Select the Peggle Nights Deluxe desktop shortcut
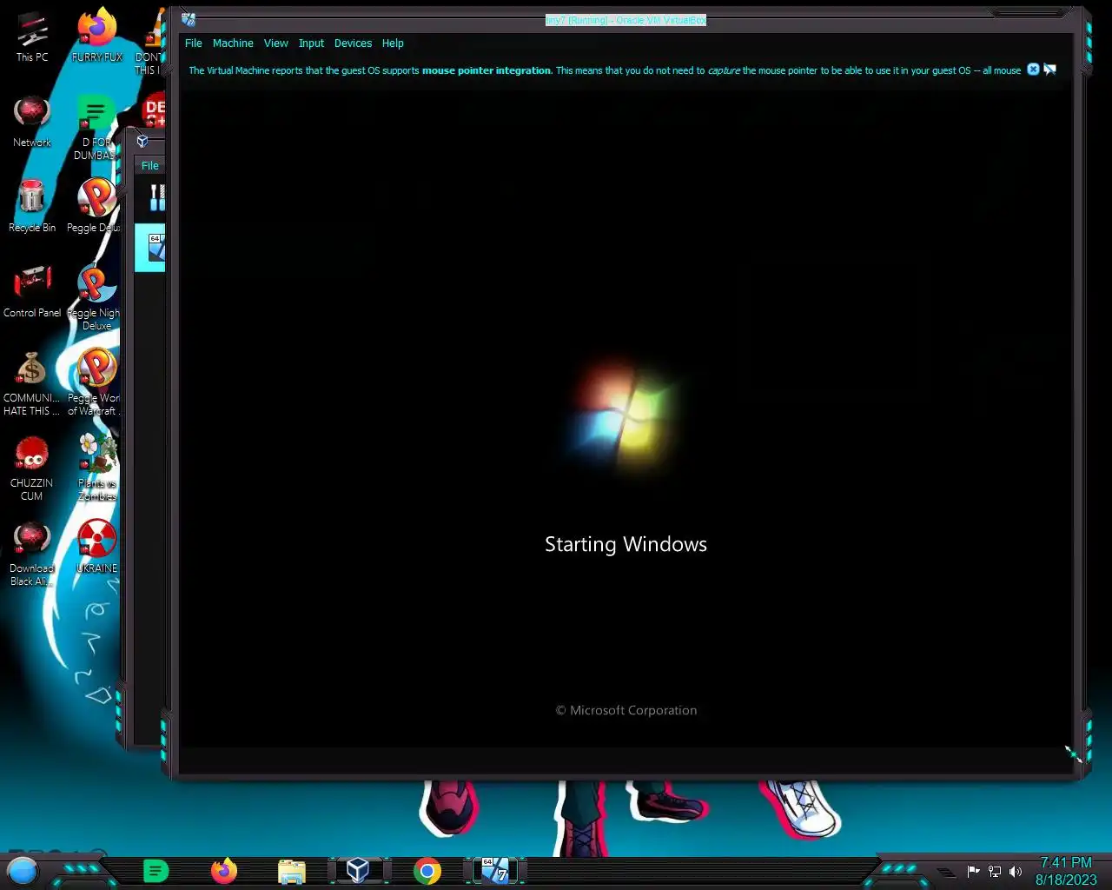Image resolution: width=1112 pixels, height=890 pixels. tap(96, 297)
